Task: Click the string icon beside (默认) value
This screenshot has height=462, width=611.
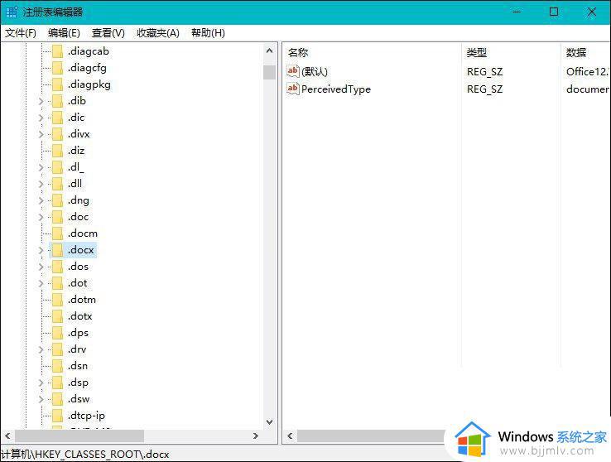Action: click(293, 71)
